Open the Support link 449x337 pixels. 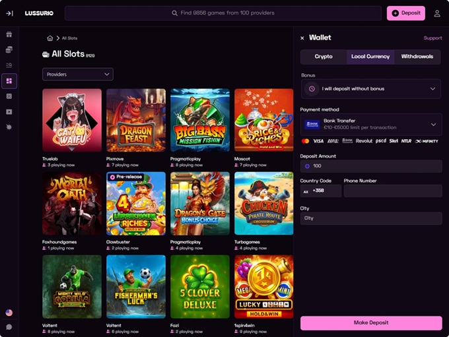pos(432,38)
